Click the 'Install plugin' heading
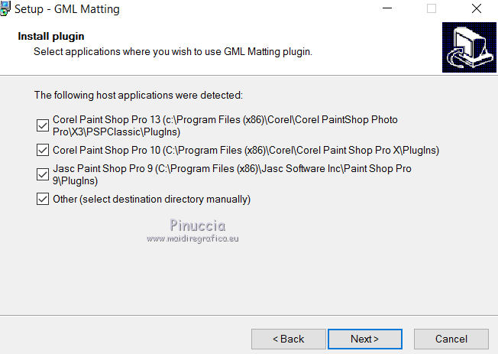Viewport: 498px width, 354px height. 51,36
